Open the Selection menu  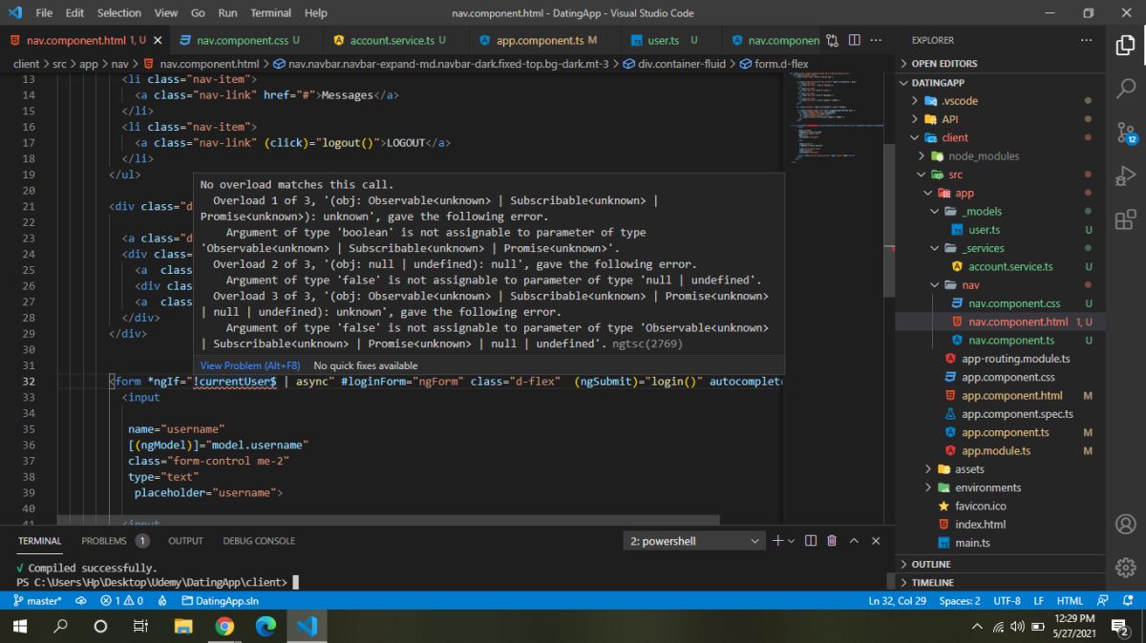119,13
